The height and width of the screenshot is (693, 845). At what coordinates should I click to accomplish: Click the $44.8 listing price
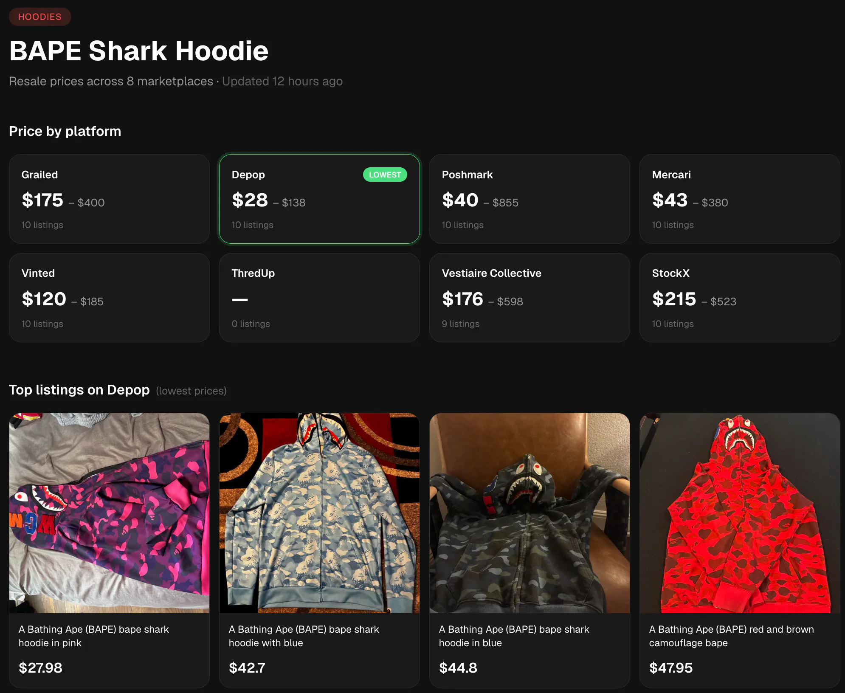(x=458, y=668)
